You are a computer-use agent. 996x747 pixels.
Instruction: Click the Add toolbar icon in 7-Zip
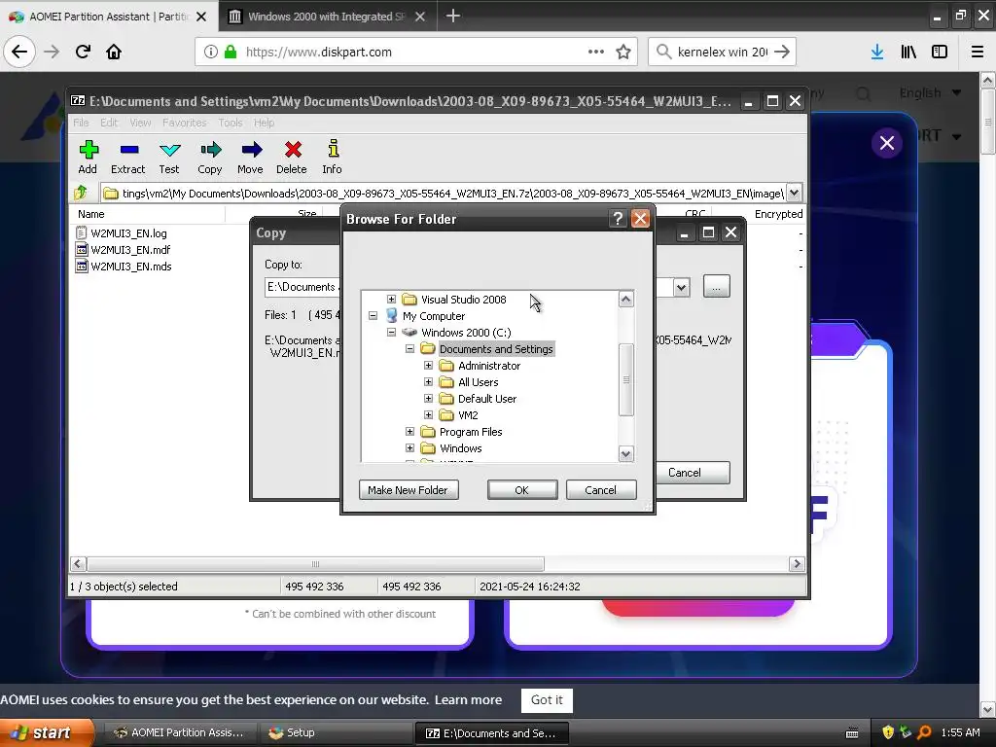(89, 151)
